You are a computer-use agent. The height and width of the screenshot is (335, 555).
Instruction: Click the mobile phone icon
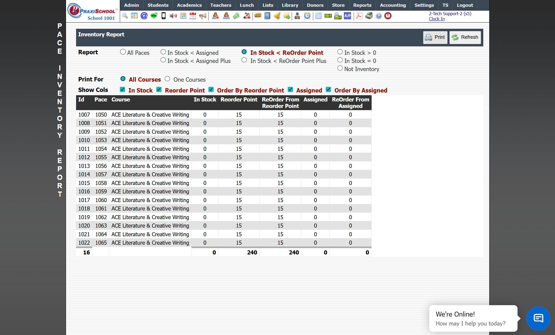point(164,16)
